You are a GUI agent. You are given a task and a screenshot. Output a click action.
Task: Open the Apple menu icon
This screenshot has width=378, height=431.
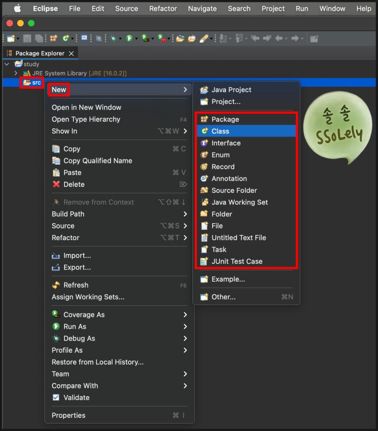pyautogui.click(x=18, y=8)
